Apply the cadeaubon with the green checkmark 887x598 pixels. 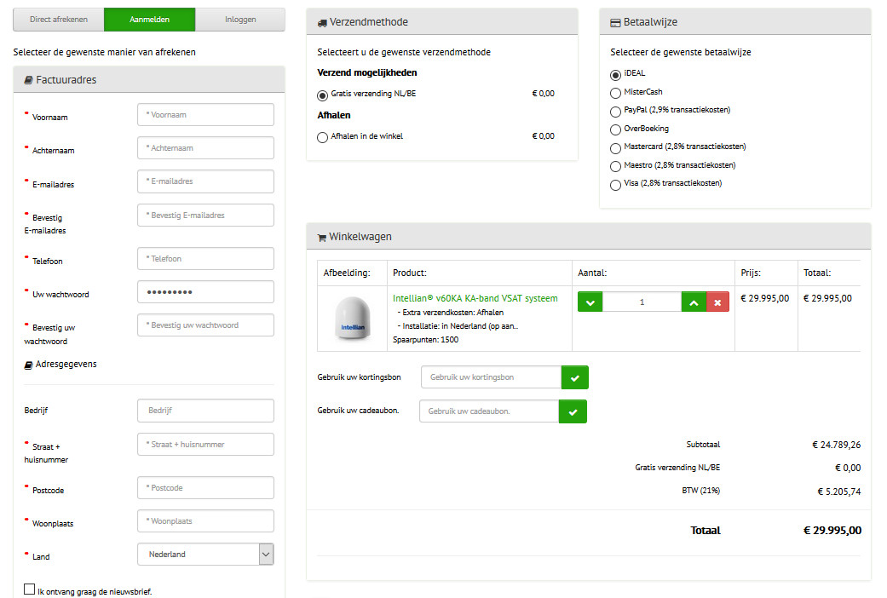[x=573, y=411]
